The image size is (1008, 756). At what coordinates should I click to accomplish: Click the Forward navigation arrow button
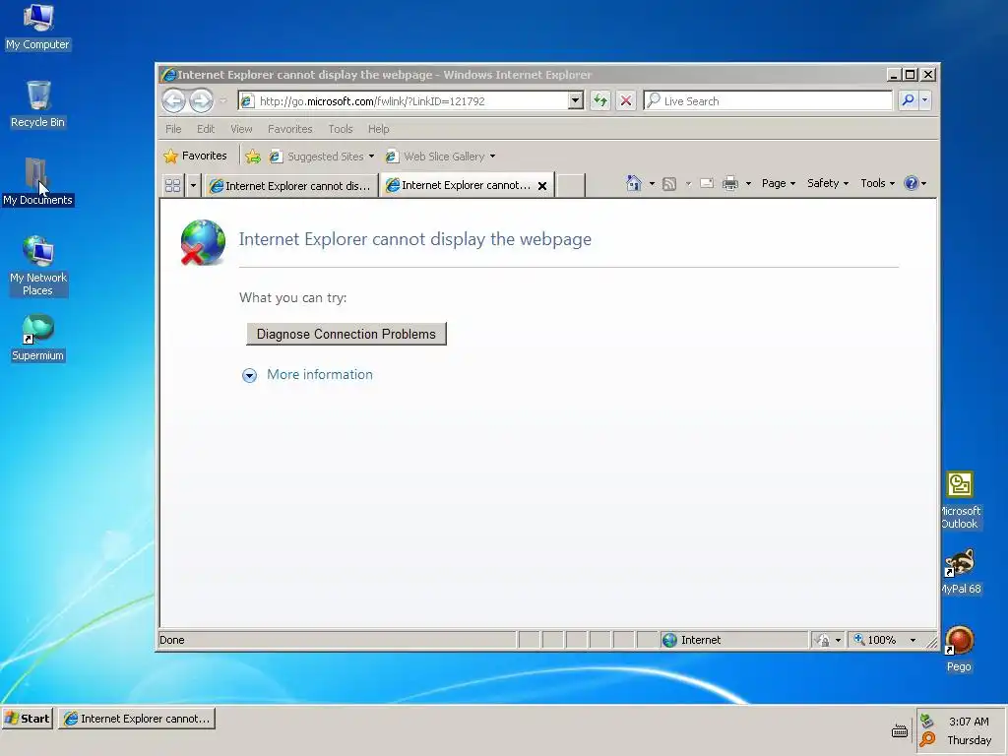[201, 100]
